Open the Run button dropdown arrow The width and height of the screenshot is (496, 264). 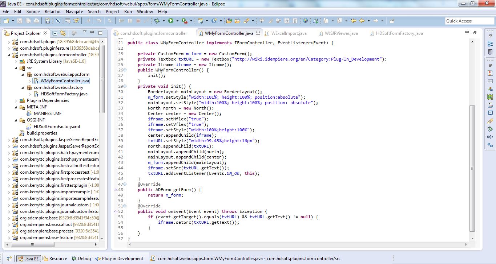177,21
